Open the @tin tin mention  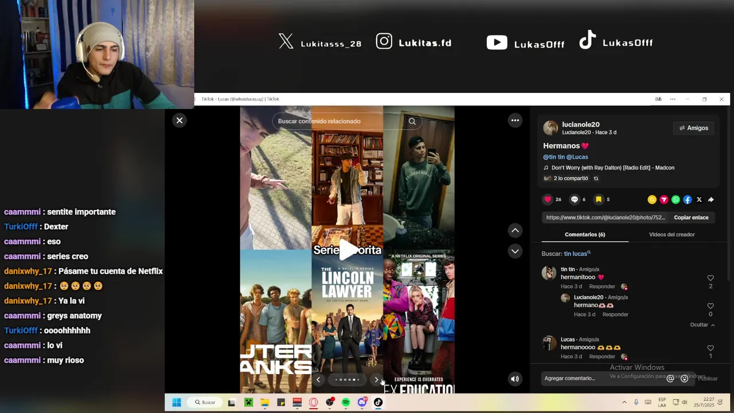(553, 157)
